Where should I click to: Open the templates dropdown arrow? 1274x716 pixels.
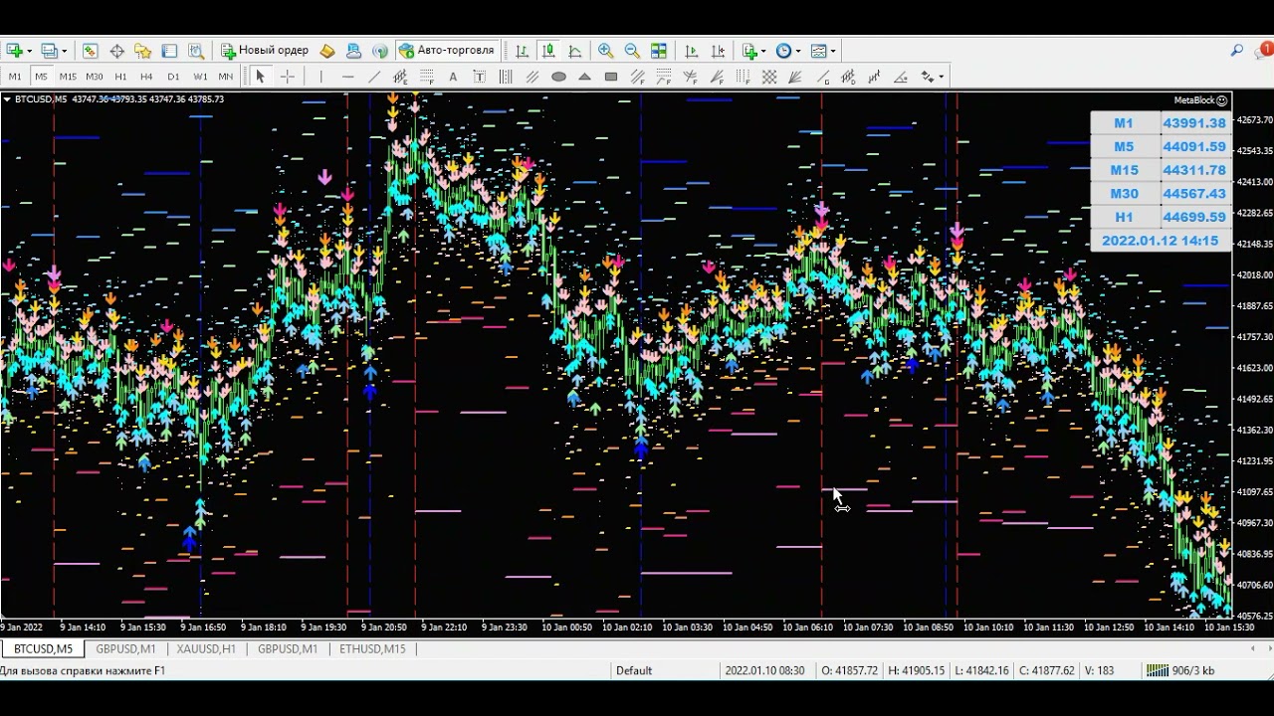(832, 51)
